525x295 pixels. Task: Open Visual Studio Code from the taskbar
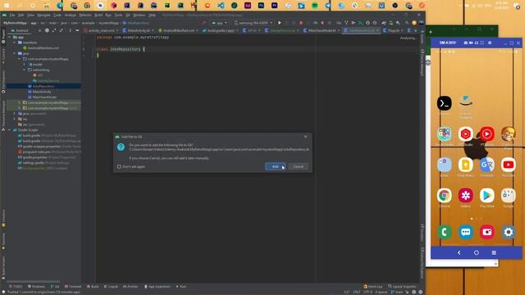coord(221,6)
